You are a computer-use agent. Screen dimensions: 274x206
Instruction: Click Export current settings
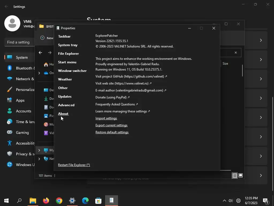coord(111,125)
